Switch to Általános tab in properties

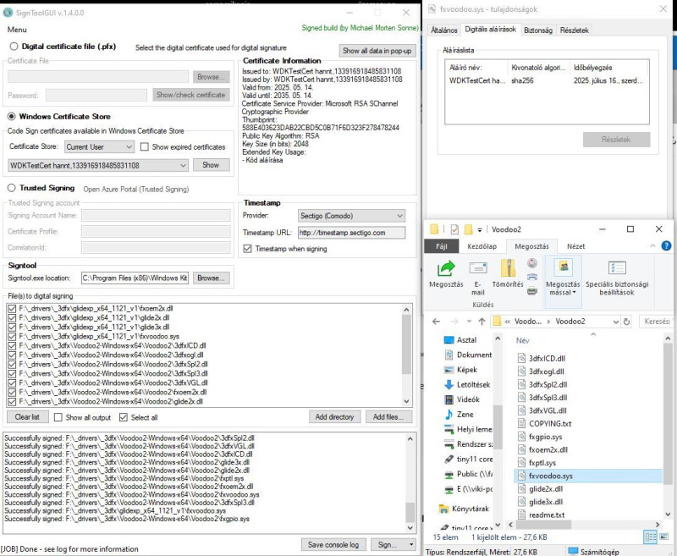click(x=443, y=30)
